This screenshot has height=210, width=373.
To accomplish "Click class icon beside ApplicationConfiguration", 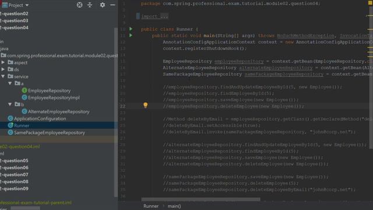I will click(x=10, y=118).
